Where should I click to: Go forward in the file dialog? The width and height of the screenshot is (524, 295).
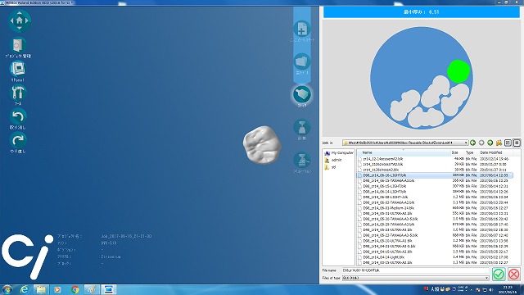[481, 143]
